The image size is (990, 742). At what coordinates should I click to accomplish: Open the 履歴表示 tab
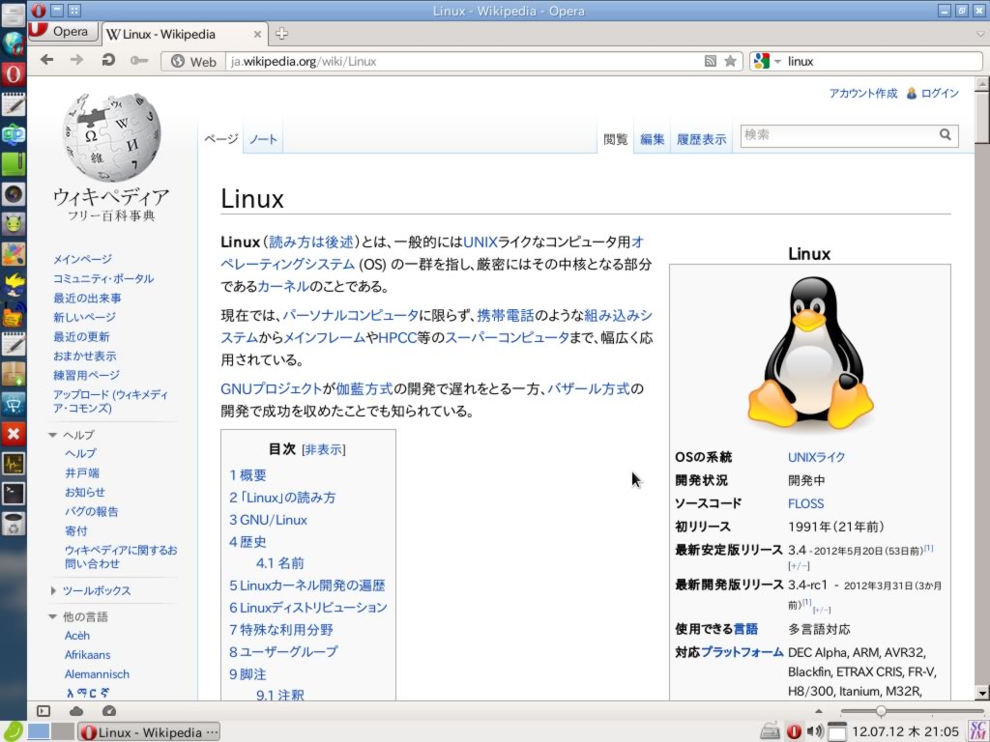coord(702,139)
